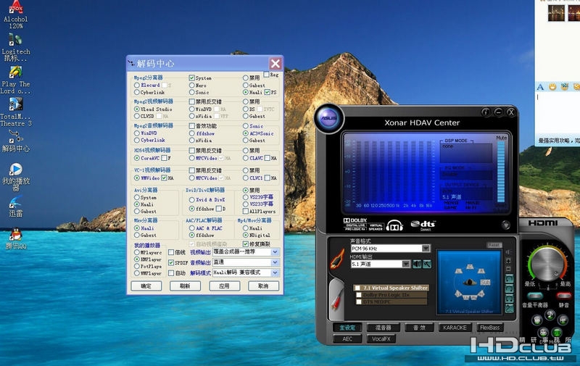Enable DTS NEO:PC checkbox
This screenshot has width=580, height=366.
358,301
